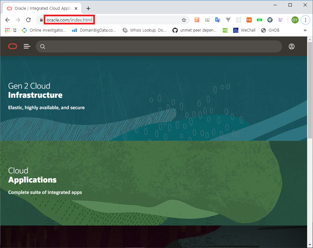This screenshot has height=248, width=313.
Task: Bookmark this page with the star icon
Action: (184, 20)
